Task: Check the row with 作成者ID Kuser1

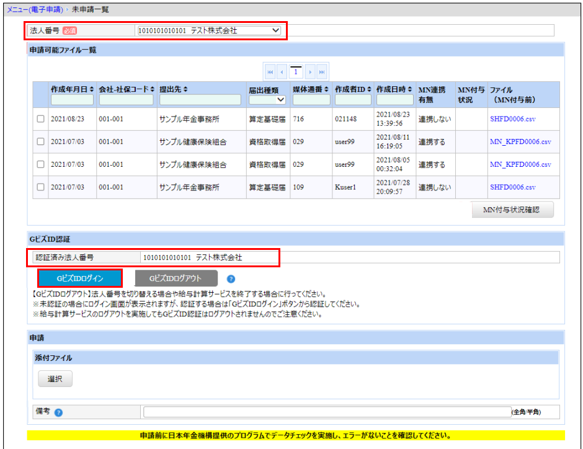Action: pyautogui.click(x=40, y=187)
